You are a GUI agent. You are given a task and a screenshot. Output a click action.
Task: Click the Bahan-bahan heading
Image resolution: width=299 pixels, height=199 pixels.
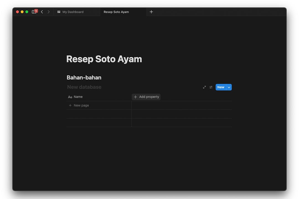(84, 77)
